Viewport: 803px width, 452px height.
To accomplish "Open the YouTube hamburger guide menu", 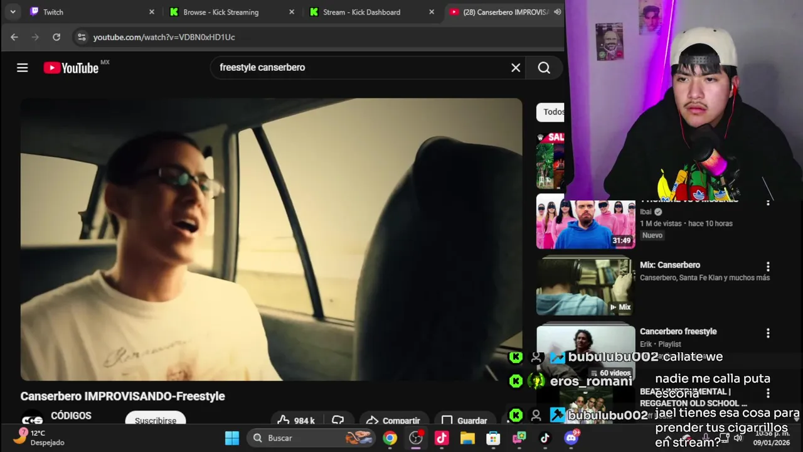I will (23, 68).
